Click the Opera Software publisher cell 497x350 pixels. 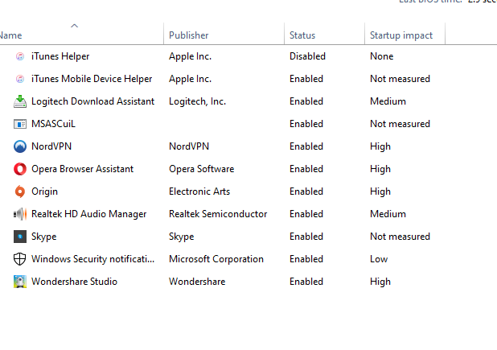(x=202, y=169)
